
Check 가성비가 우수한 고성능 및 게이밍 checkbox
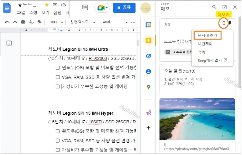(58, 86)
